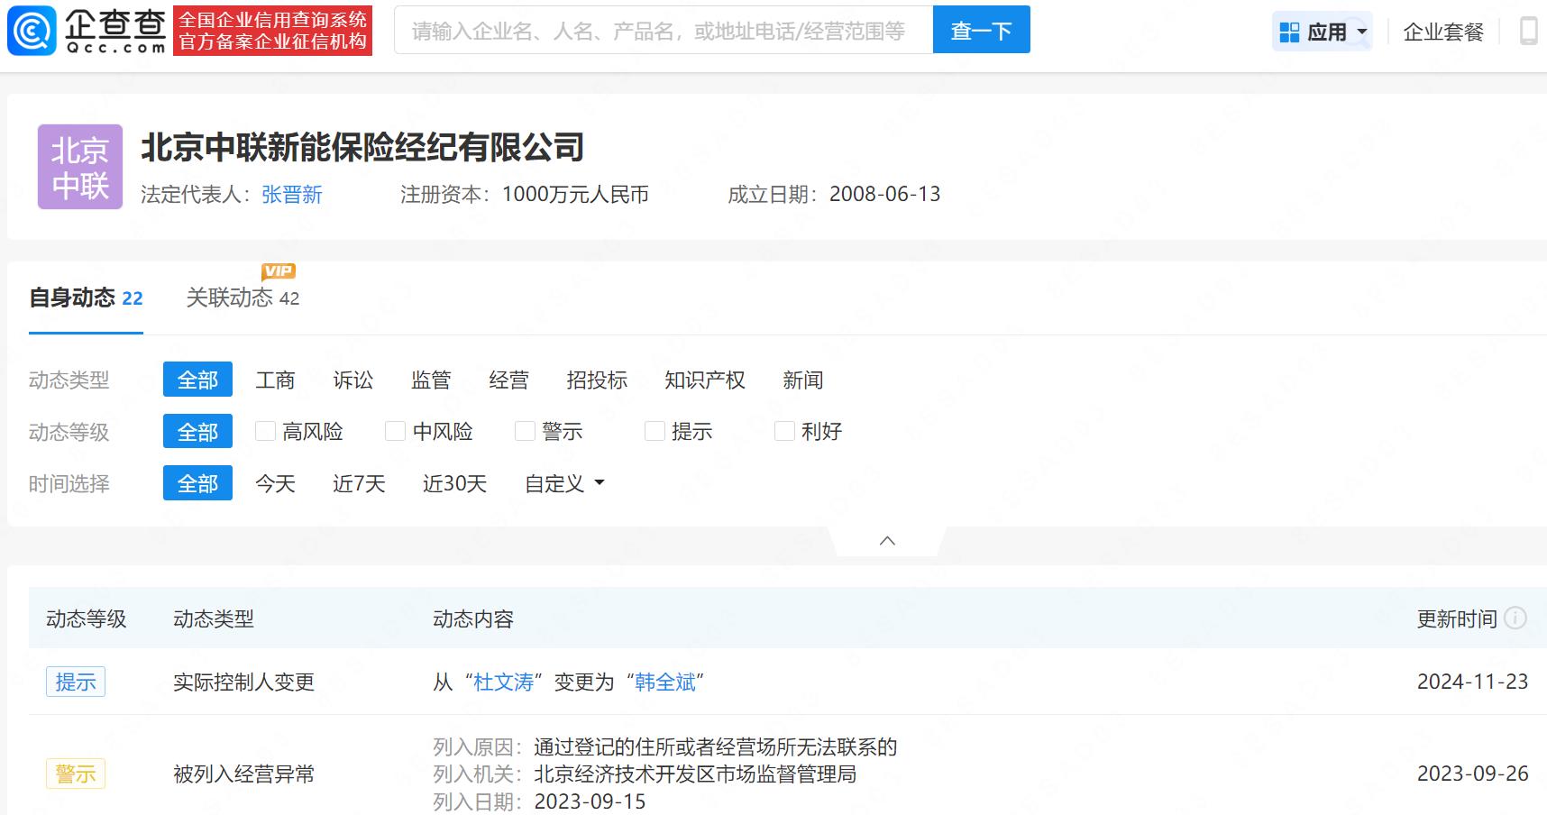1547x815 pixels.
Task: Switch to the 关联动态 tab
Action: tap(243, 298)
